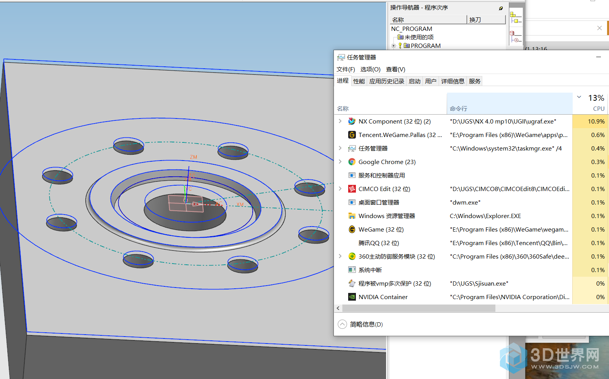The width and height of the screenshot is (609, 379).
Task: Click the X close icon in background window
Action: (599, 28)
